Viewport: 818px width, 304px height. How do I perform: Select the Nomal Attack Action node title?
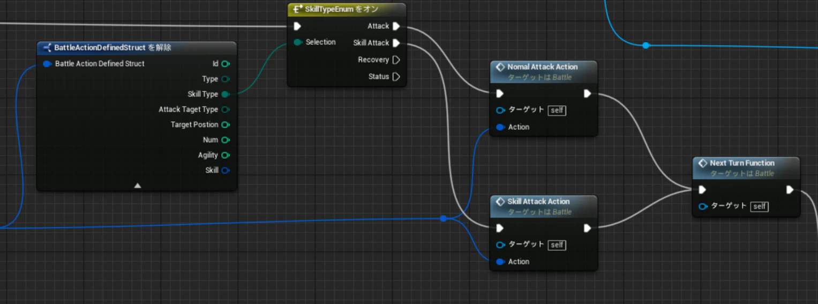542,67
